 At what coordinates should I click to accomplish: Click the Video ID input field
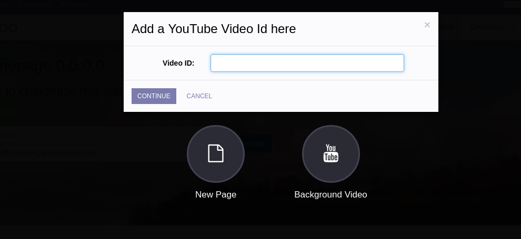point(307,63)
